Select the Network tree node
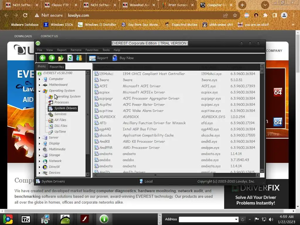 click(55, 161)
